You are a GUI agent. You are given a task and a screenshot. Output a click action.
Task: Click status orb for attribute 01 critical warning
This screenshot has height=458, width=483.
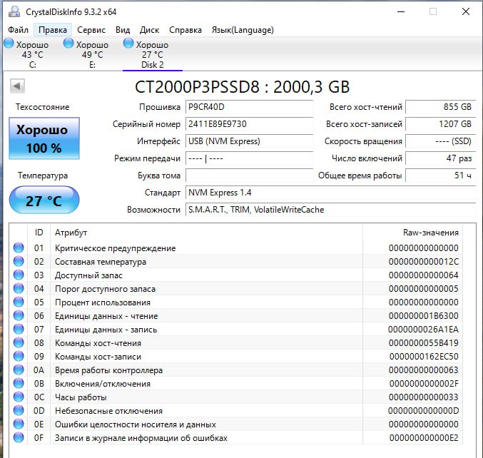[19, 248]
